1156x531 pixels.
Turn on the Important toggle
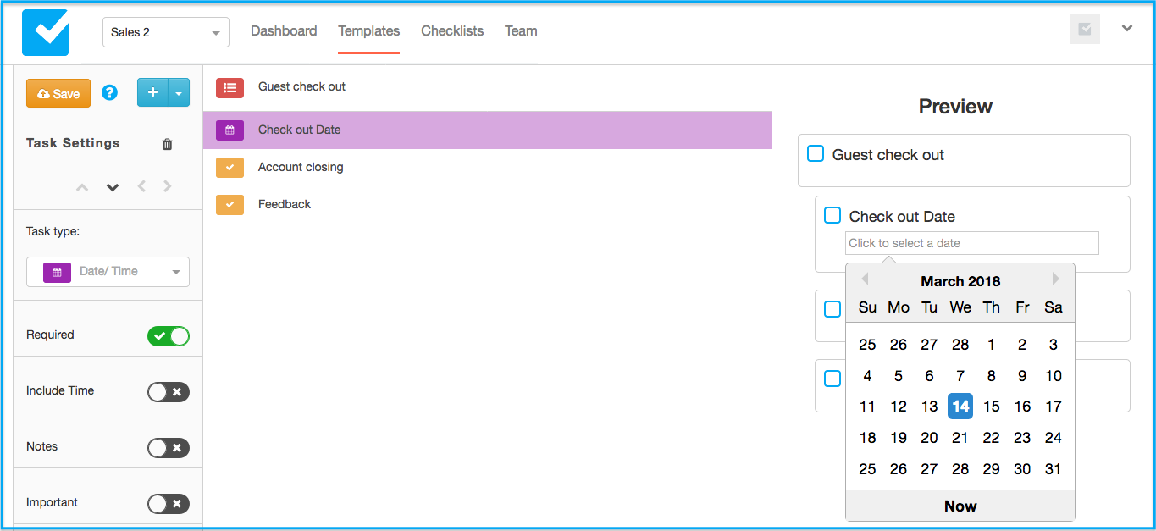168,504
